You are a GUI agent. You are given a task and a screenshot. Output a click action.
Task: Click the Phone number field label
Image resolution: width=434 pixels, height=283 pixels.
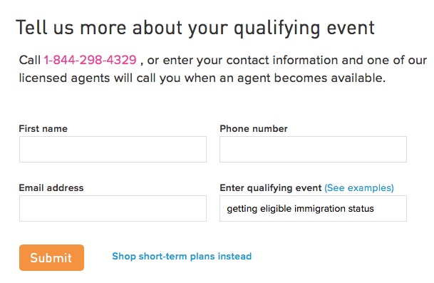254,129
